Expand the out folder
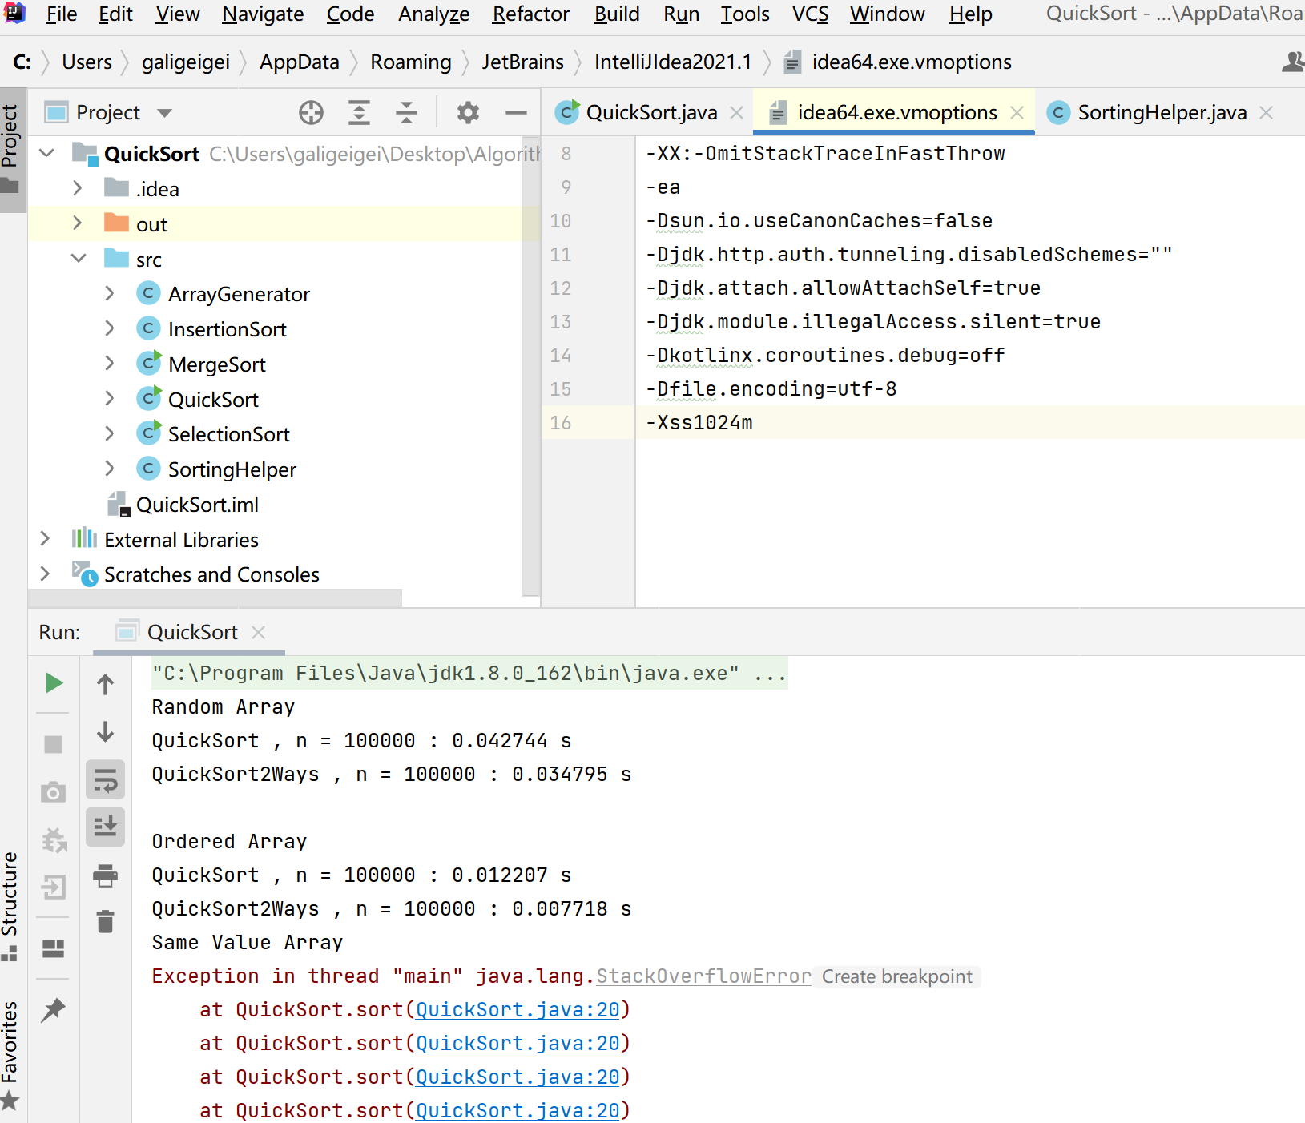This screenshot has height=1123, width=1305. click(x=78, y=223)
